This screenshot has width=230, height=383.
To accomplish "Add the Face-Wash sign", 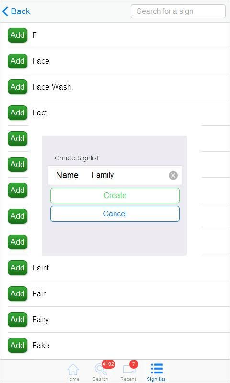I will click(17, 87).
